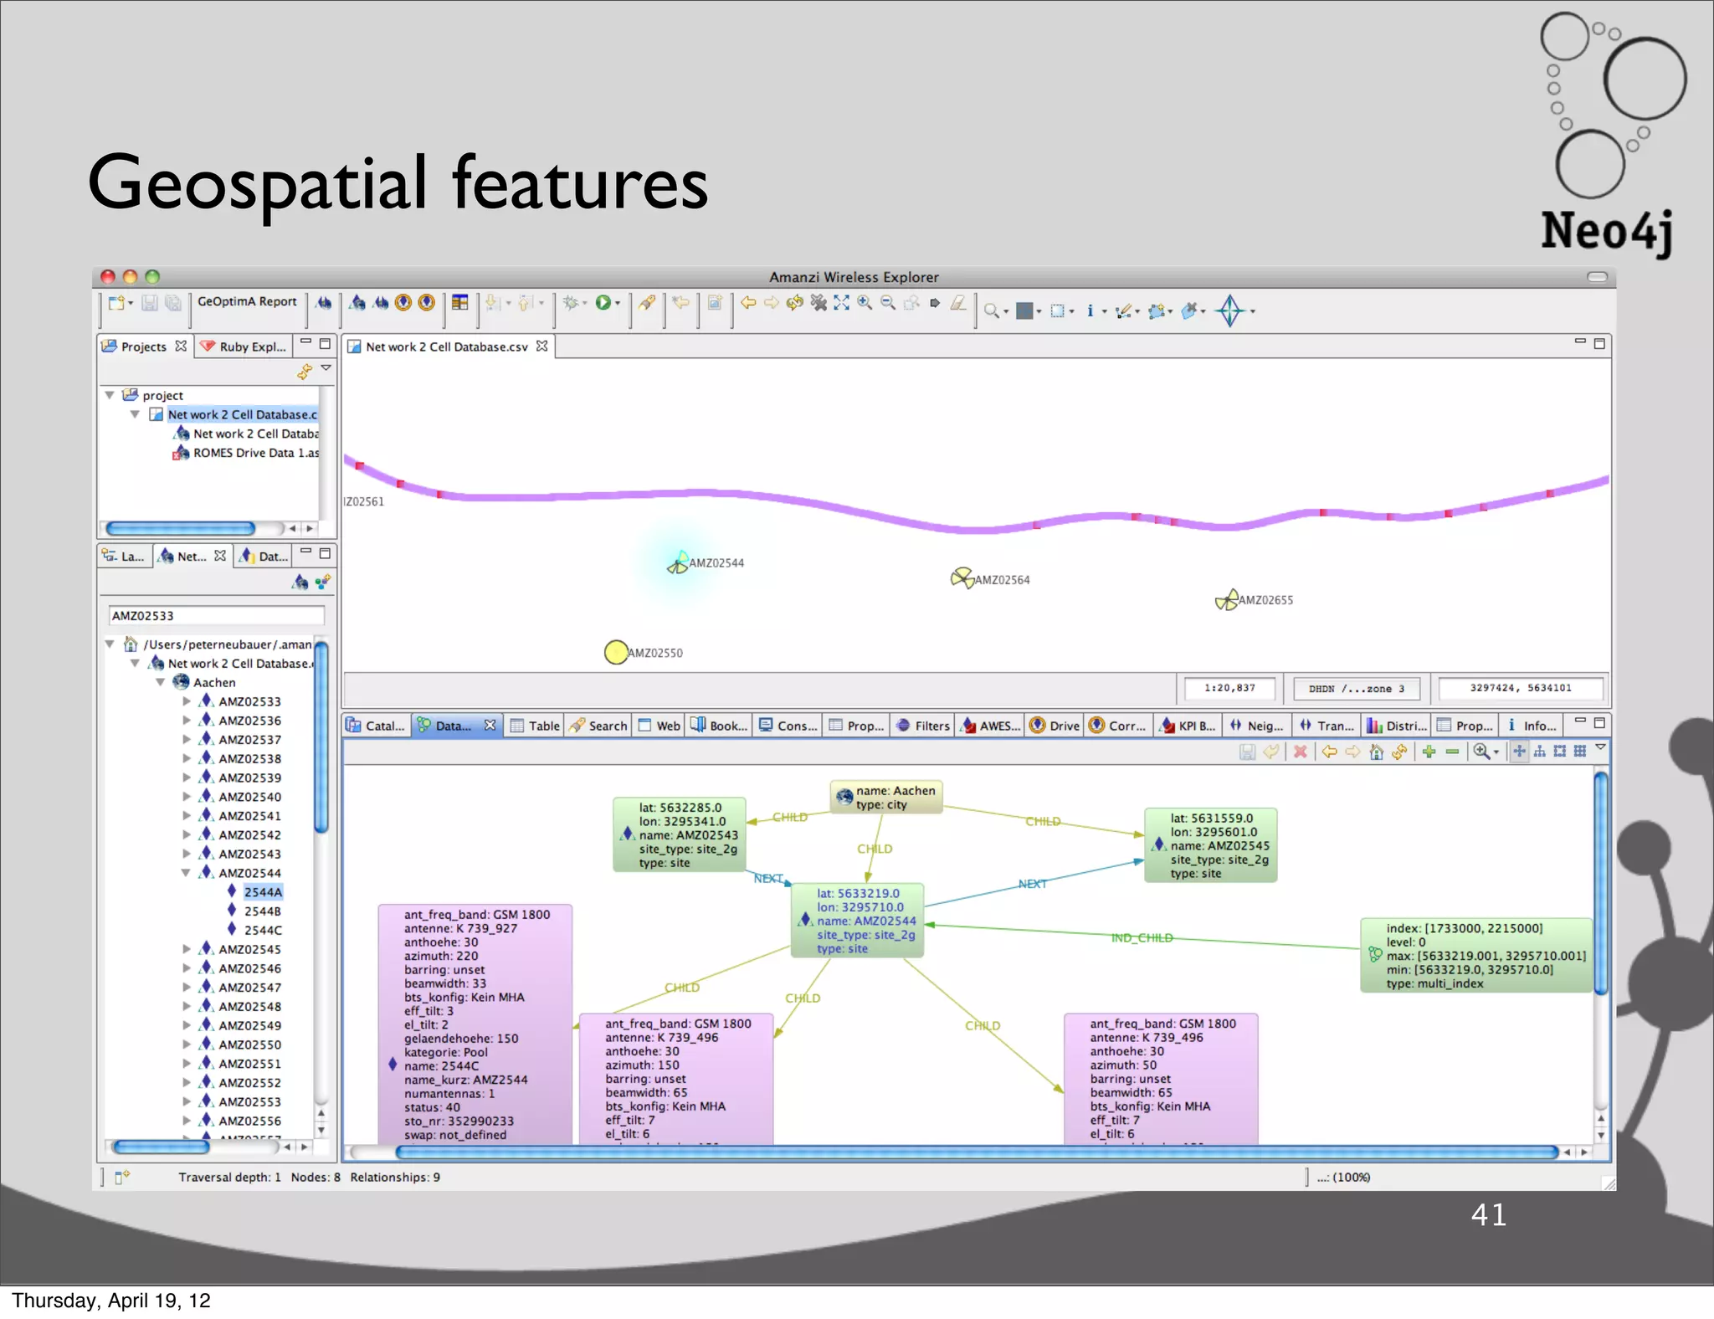Viewport: 1714px width, 1319px height.
Task: Click the GeOptimA Report button
Action: tap(247, 302)
